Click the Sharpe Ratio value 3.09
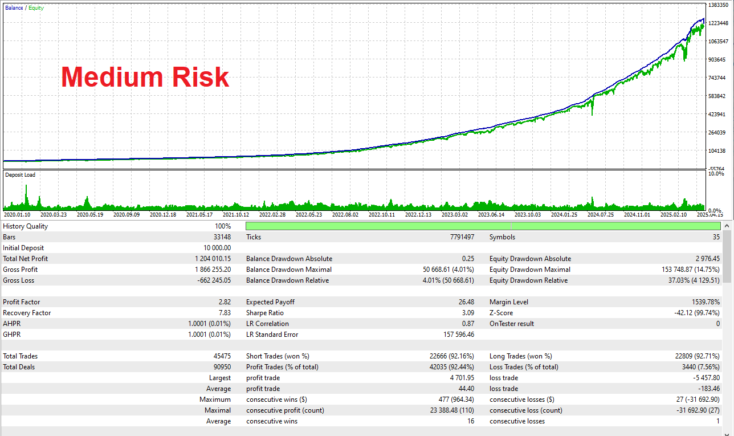 467,313
